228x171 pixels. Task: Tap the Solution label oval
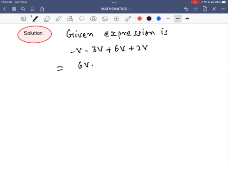coord(35,34)
